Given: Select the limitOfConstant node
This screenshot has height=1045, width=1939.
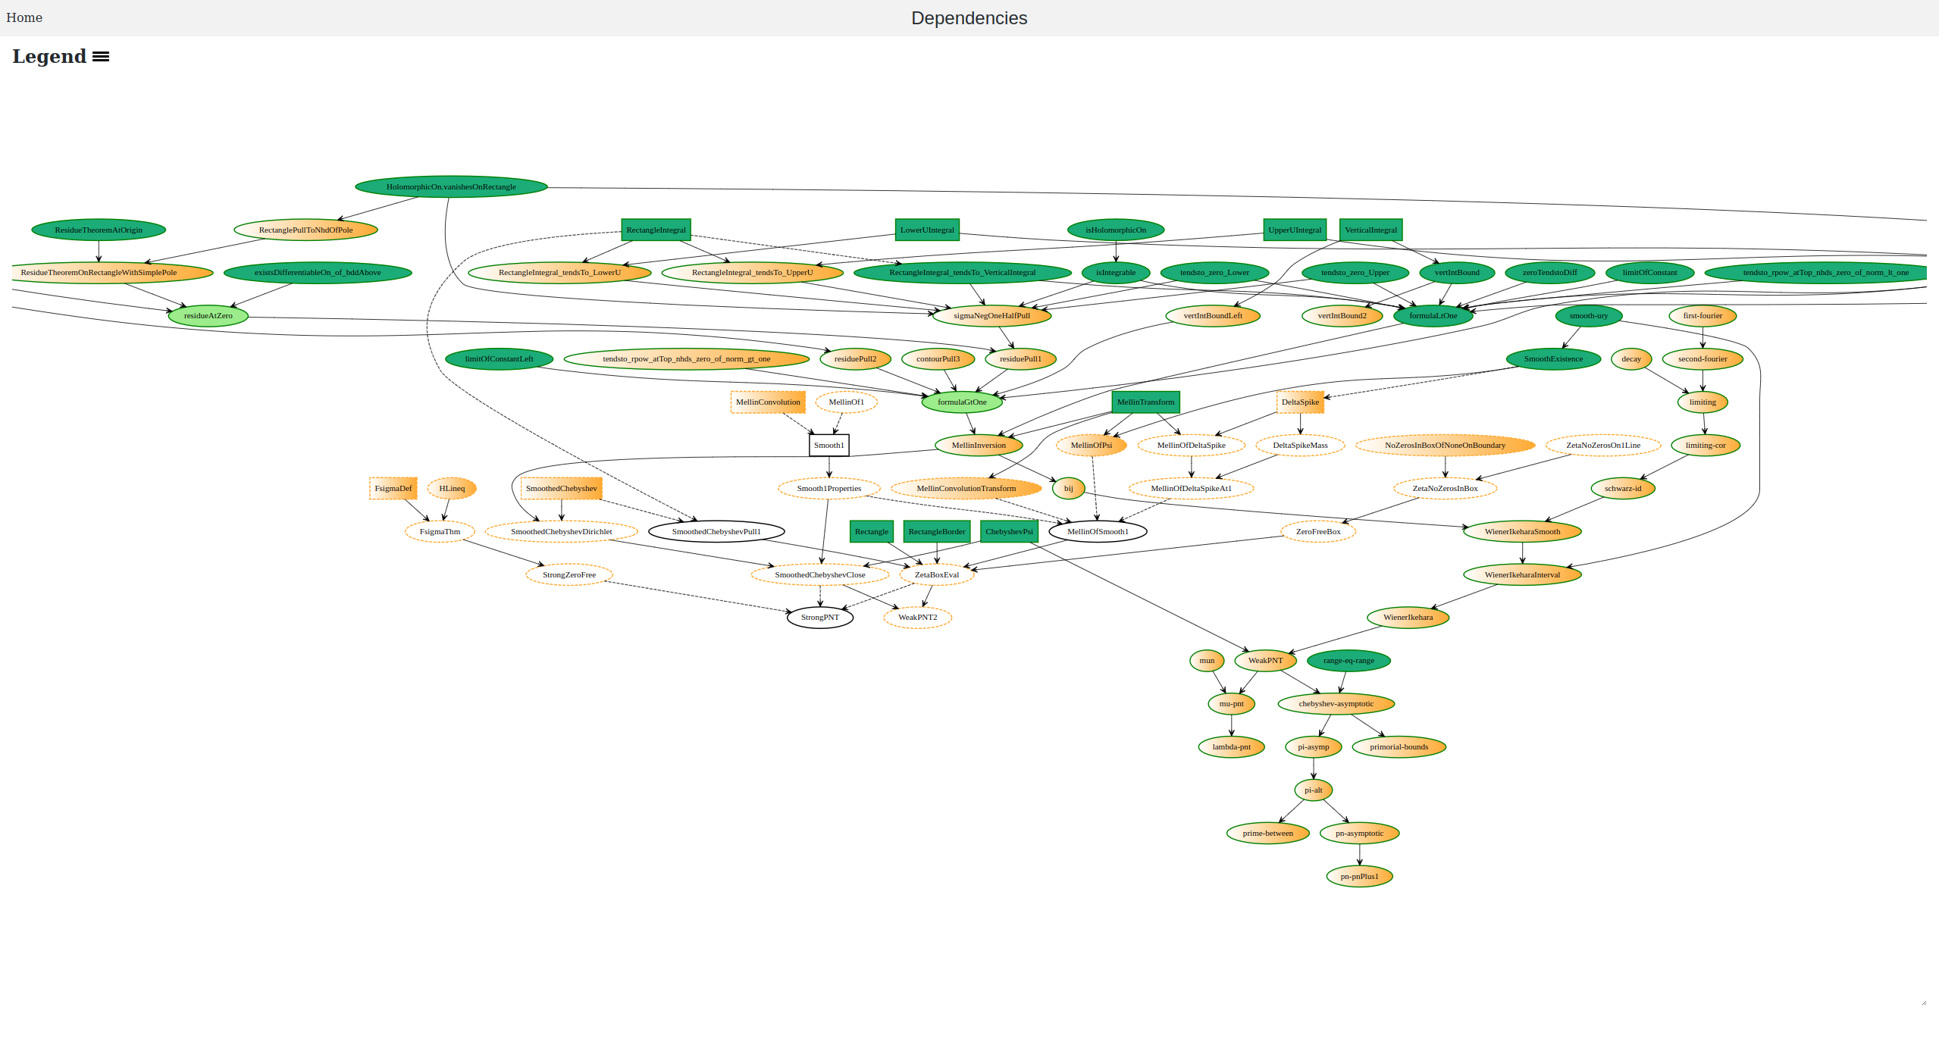Looking at the screenshot, I should pyautogui.click(x=1649, y=273).
